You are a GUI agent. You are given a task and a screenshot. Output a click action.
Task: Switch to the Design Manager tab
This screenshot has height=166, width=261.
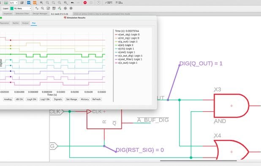pyautogui.click(x=40, y=13)
